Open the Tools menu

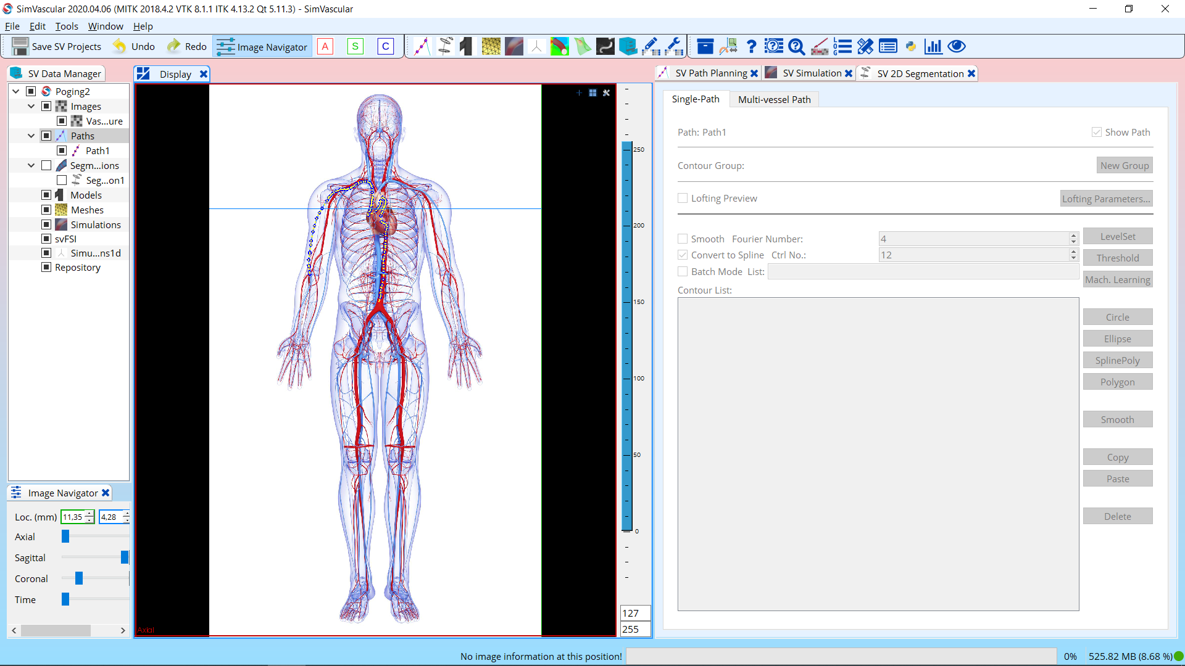point(66,26)
